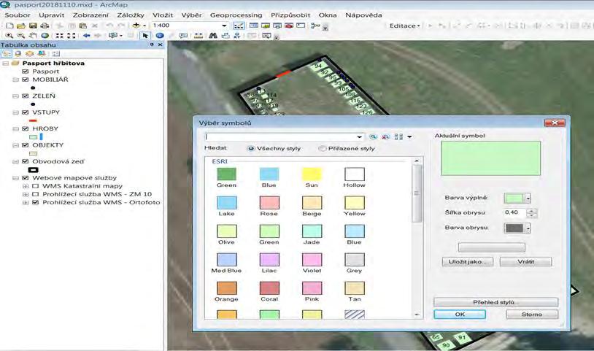Increase Šířka obrysu with up spinner
The image size is (594, 351).
[531, 210]
